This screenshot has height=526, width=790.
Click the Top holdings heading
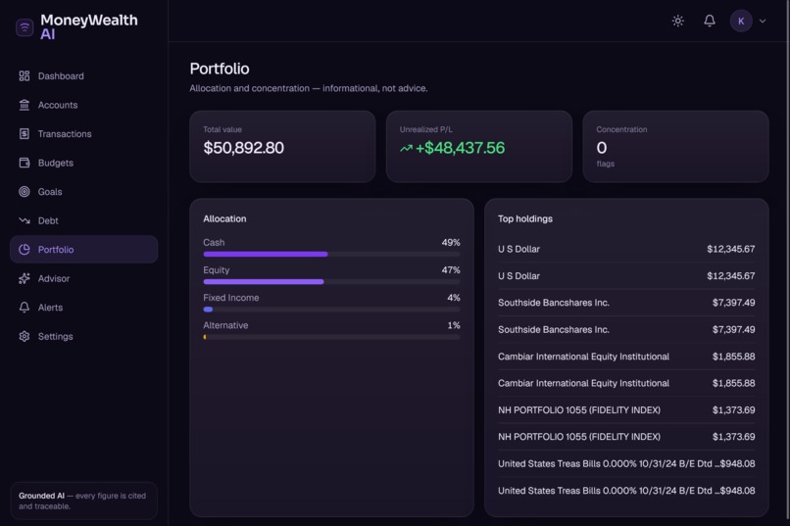click(525, 219)
